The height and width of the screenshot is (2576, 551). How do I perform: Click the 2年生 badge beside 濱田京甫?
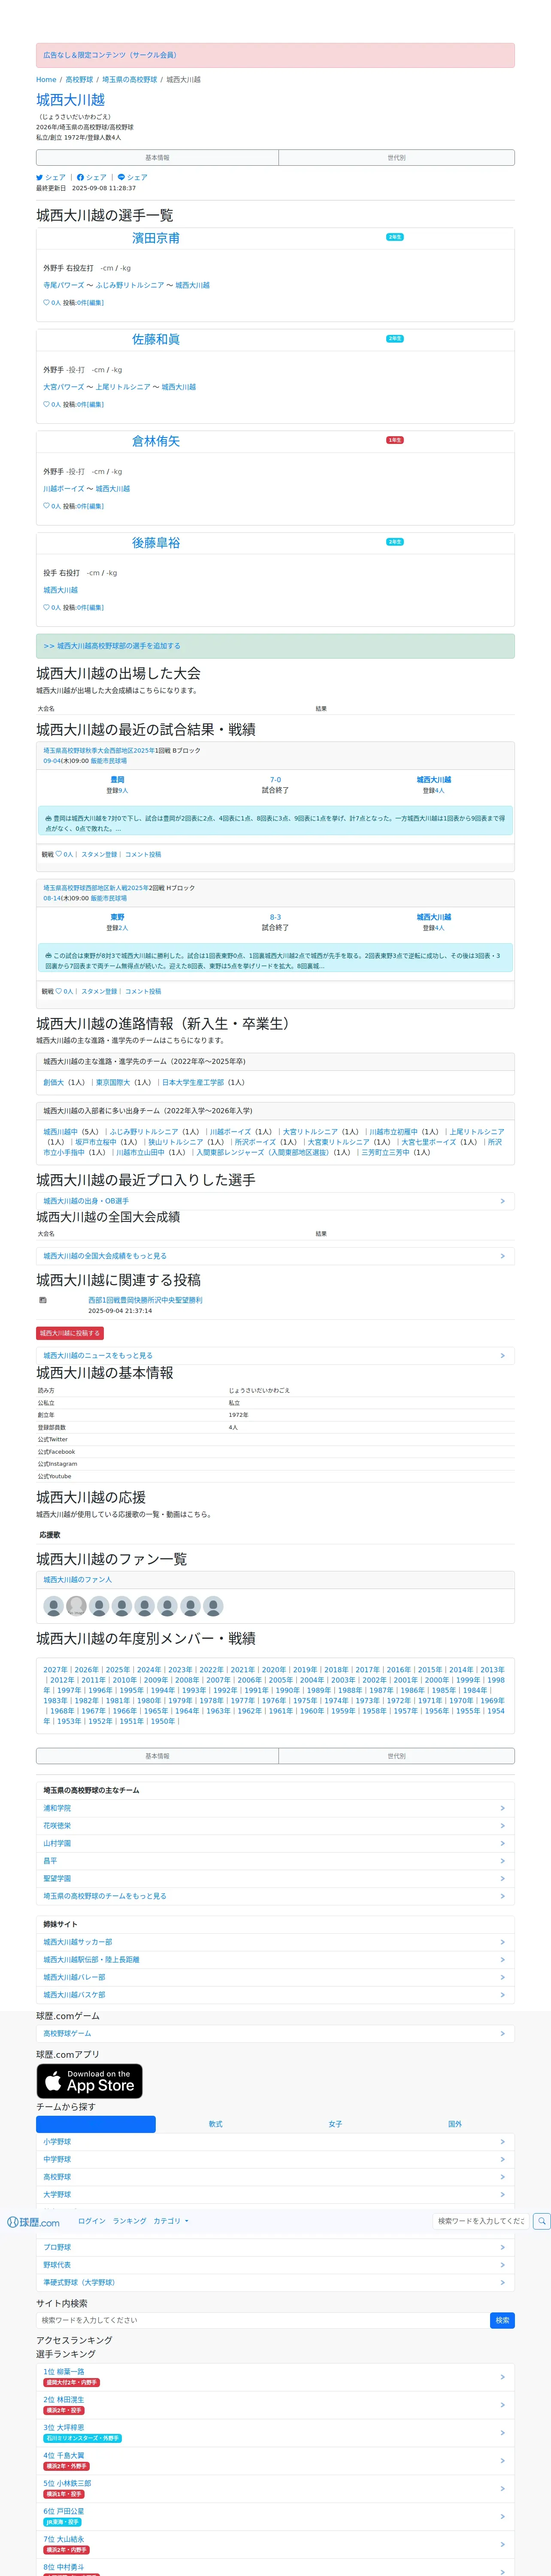point(395,237)
